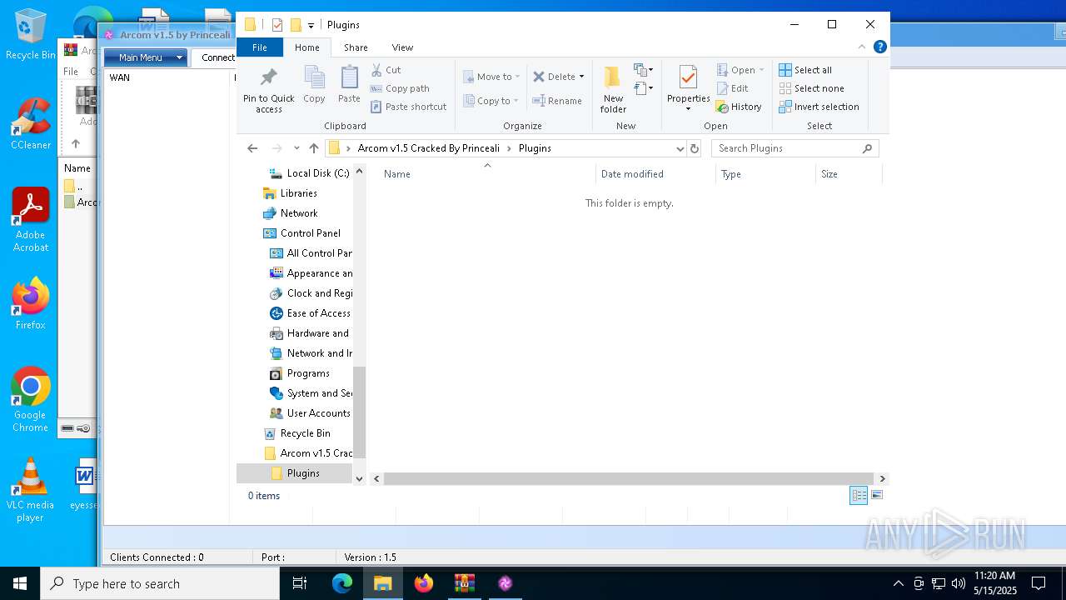Sort by Size column header

coord(849,174)
